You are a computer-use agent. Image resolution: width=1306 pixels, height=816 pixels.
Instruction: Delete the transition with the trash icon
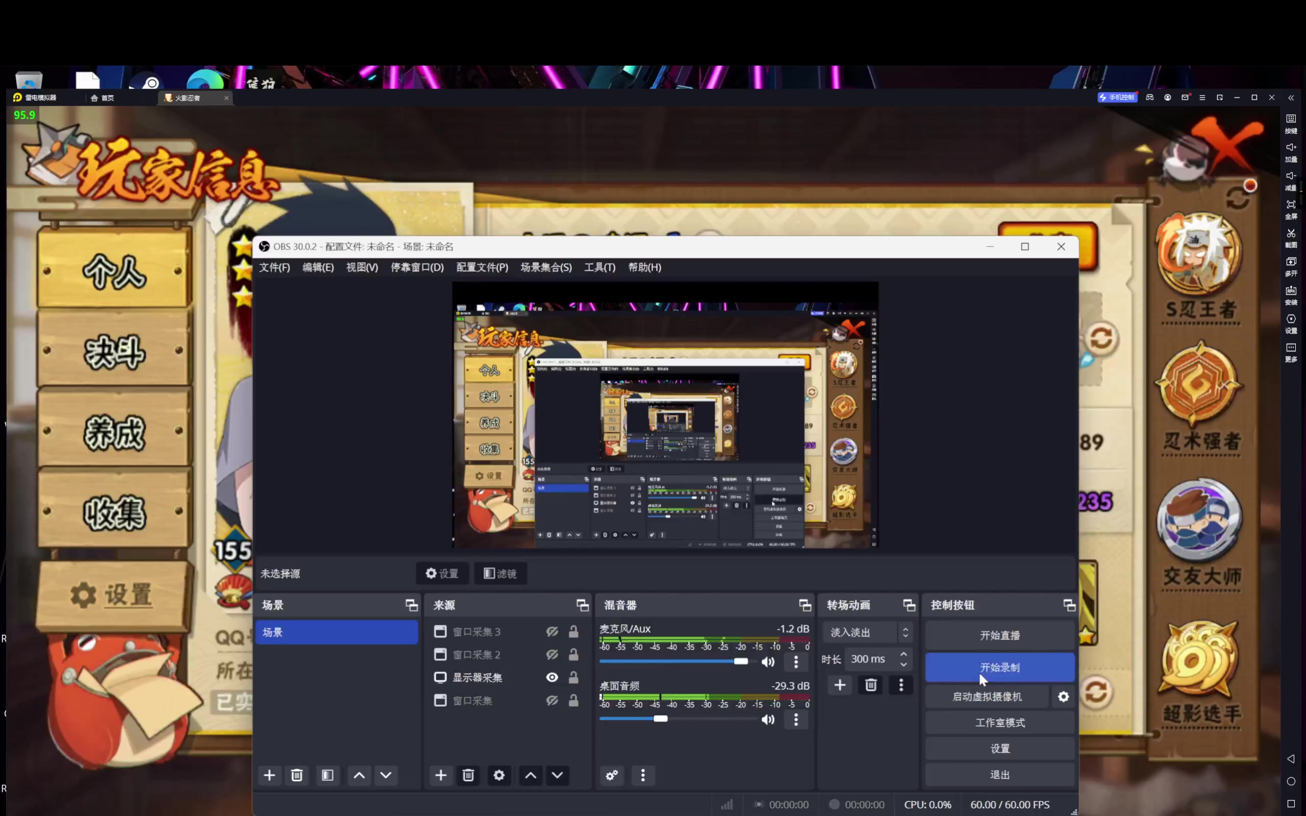(x=871, y=685)
